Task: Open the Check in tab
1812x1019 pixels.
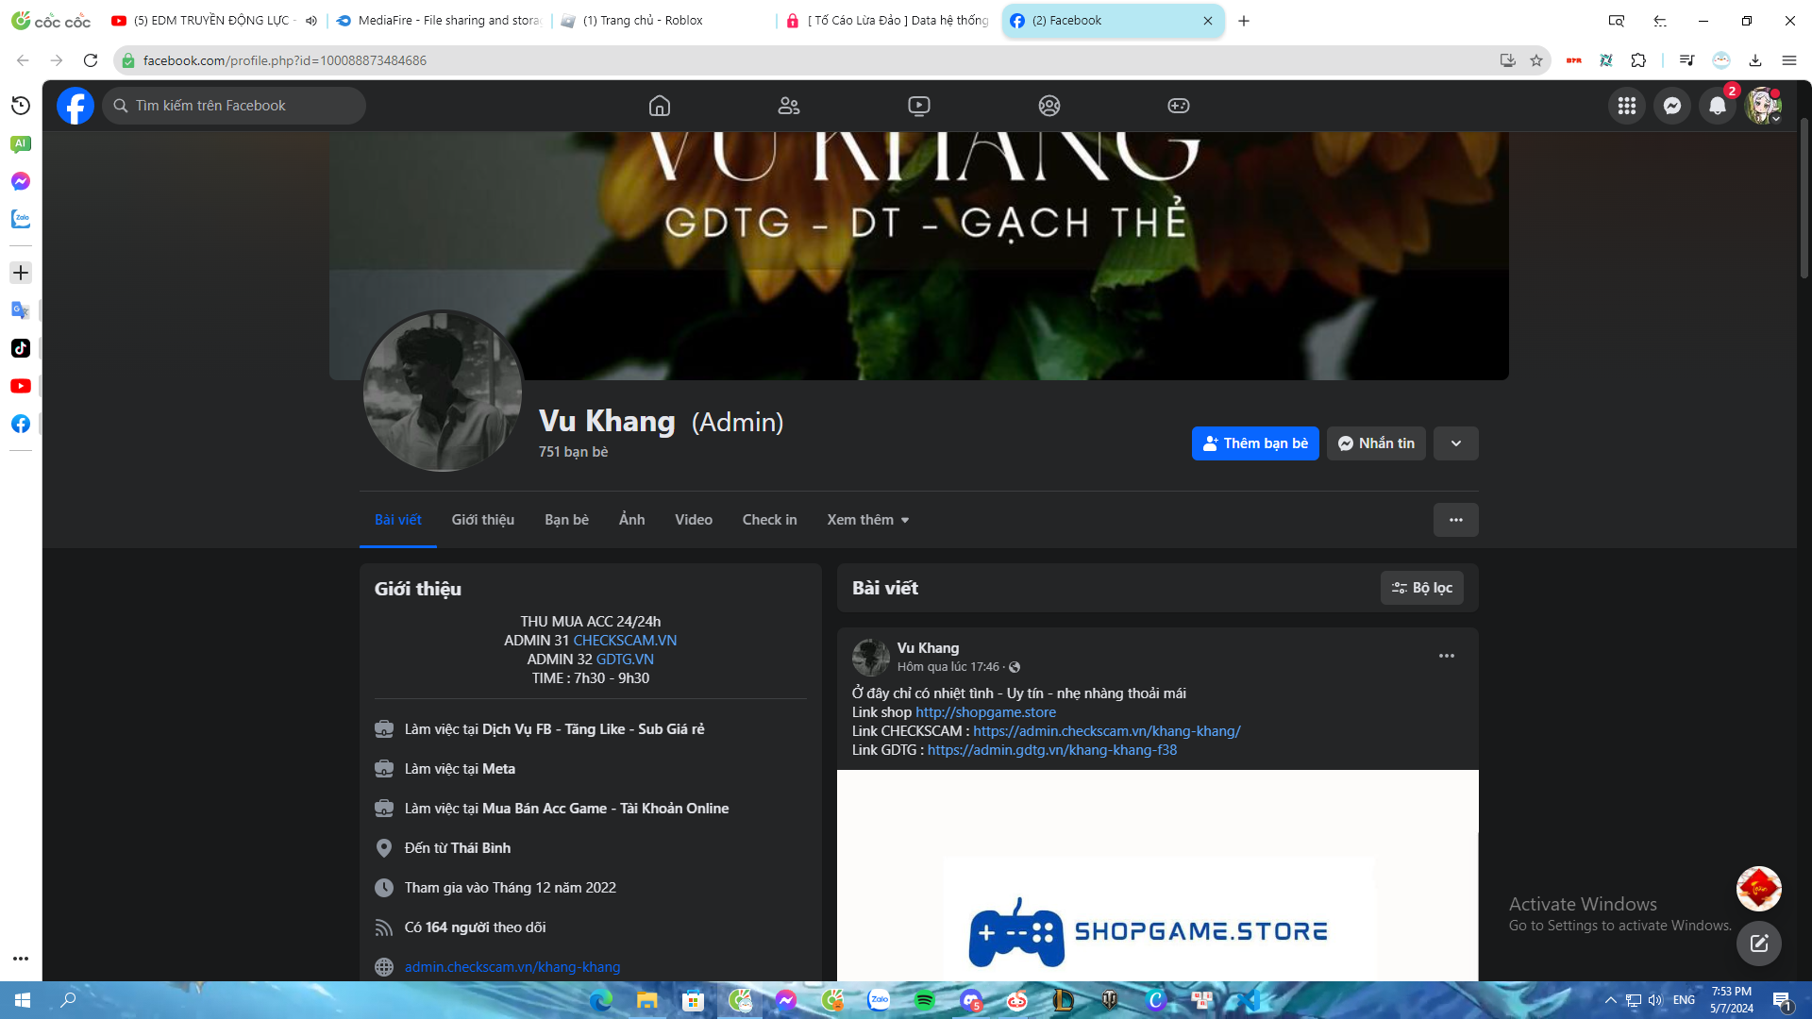Action: (x=770, y=520)
